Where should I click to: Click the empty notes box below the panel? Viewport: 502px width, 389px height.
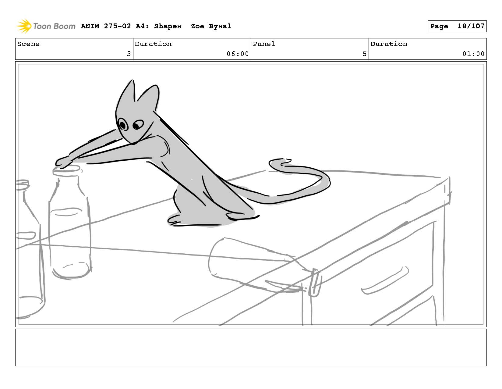(251, 347)
